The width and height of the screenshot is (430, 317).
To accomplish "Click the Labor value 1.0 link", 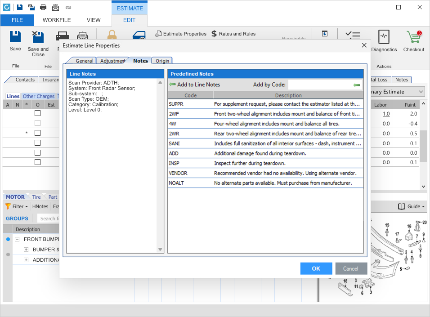I will coord(386,113).
